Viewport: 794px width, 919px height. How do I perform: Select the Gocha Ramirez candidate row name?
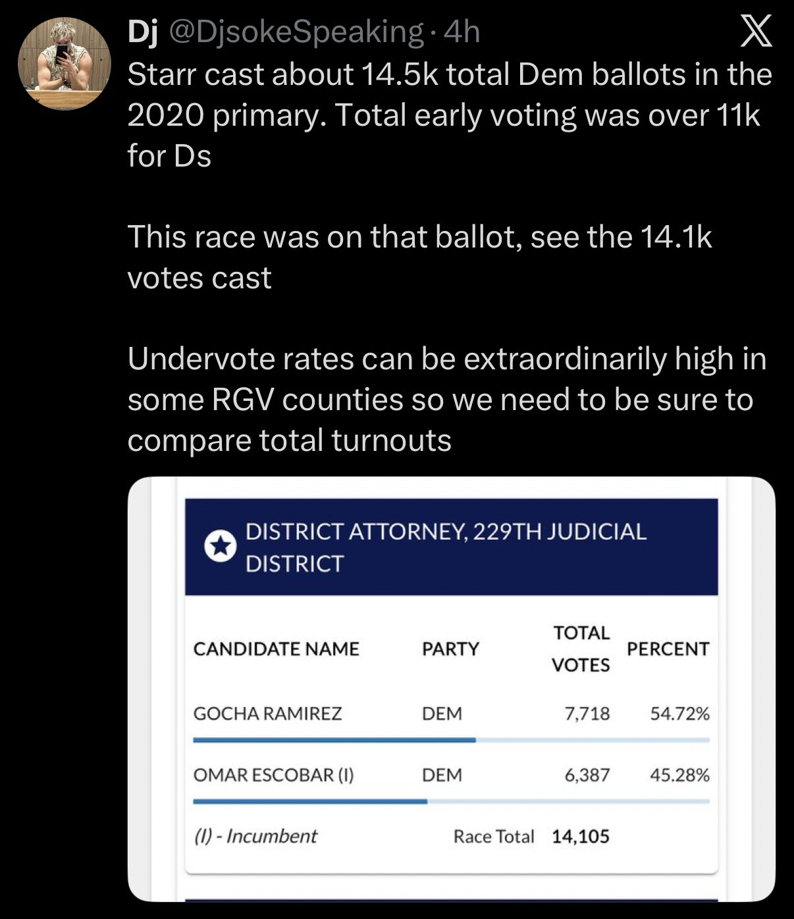[x=267, y=714]
